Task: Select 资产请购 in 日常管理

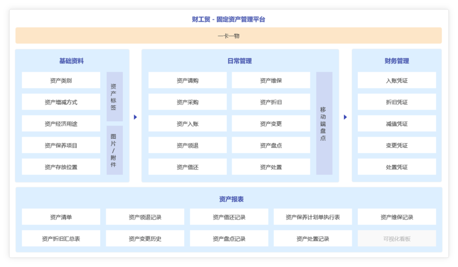Action: tap(187, 80)
